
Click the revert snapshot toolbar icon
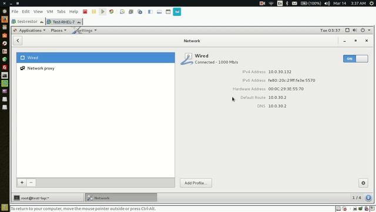[131, 12]
